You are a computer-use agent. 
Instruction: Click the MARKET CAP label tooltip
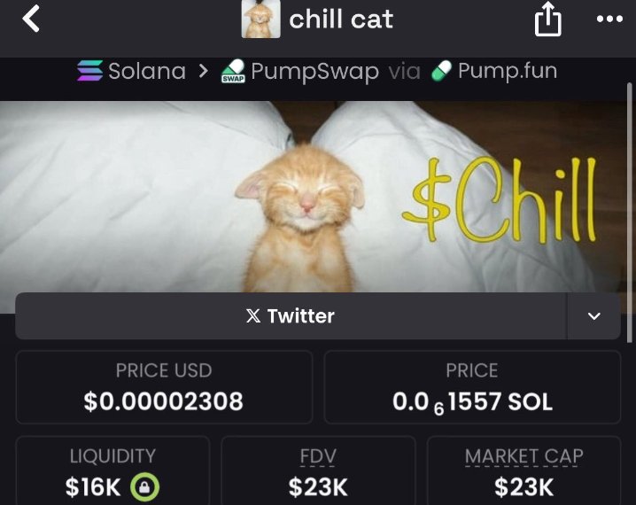524,457
